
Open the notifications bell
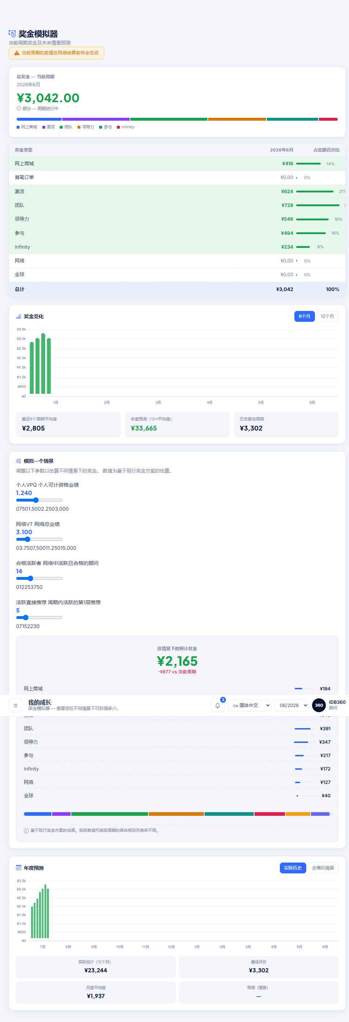coord(218,705)
